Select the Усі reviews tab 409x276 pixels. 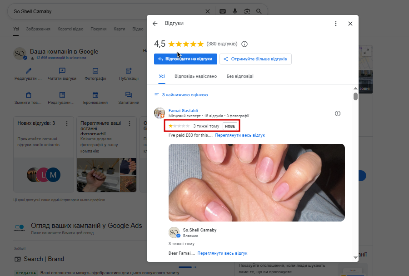162,76
